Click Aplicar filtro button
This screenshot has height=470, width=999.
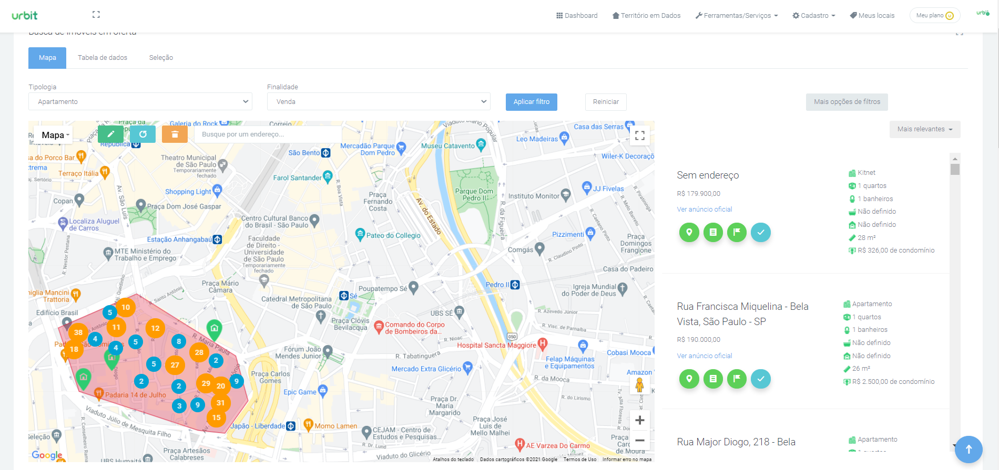(x=532, y=102)
